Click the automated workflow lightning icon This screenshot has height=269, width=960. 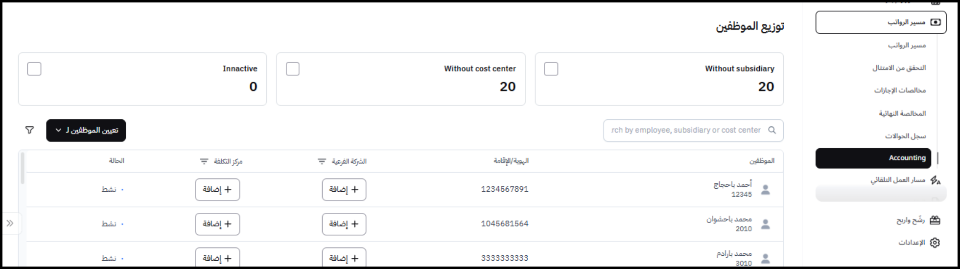click(935, 180)
